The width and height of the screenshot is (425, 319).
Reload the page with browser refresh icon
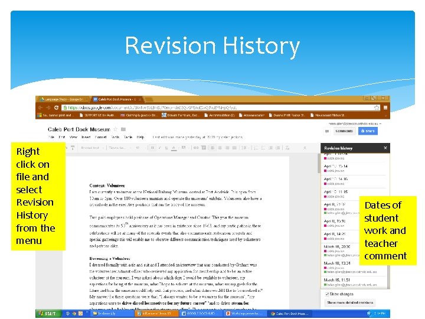[x=56, y=108]
